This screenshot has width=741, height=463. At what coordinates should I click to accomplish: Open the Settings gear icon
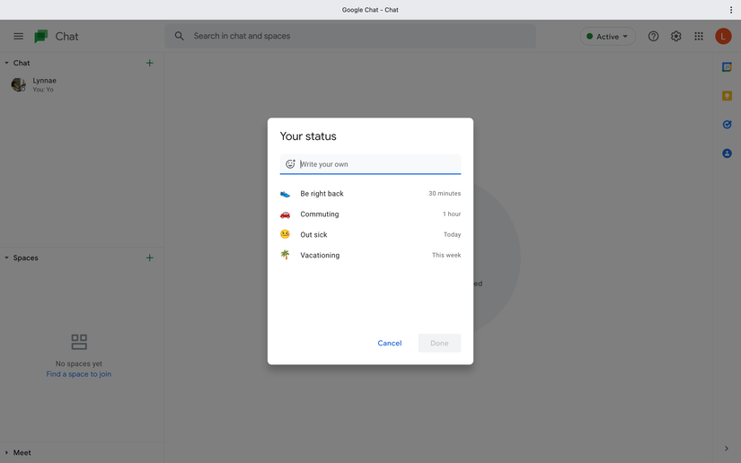click(x=675, y=37)
